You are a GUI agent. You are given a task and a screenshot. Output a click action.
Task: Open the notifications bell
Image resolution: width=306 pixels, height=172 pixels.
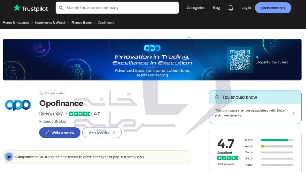pos(231,8)
